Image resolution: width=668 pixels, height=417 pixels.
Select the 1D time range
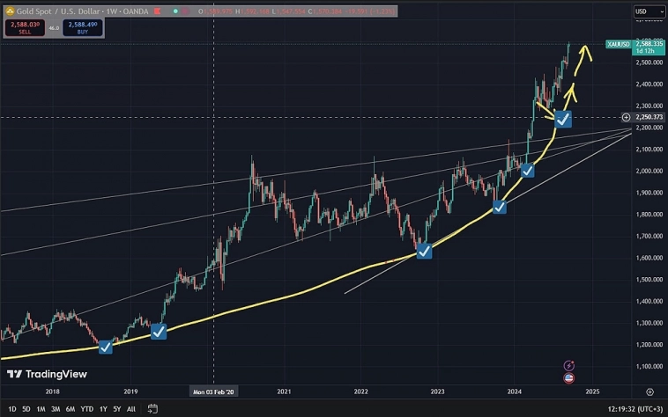pyautogui.click(x=13, y=409)
